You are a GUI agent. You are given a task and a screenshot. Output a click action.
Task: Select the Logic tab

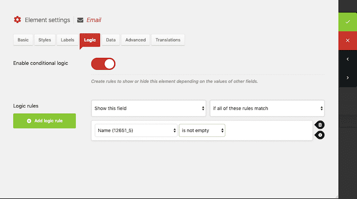[x=90, y=40]
